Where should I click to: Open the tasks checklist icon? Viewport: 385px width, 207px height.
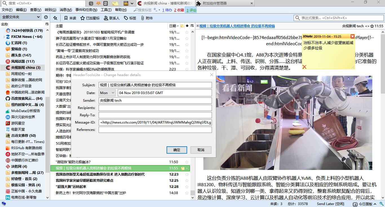click(x=105, y=3)
